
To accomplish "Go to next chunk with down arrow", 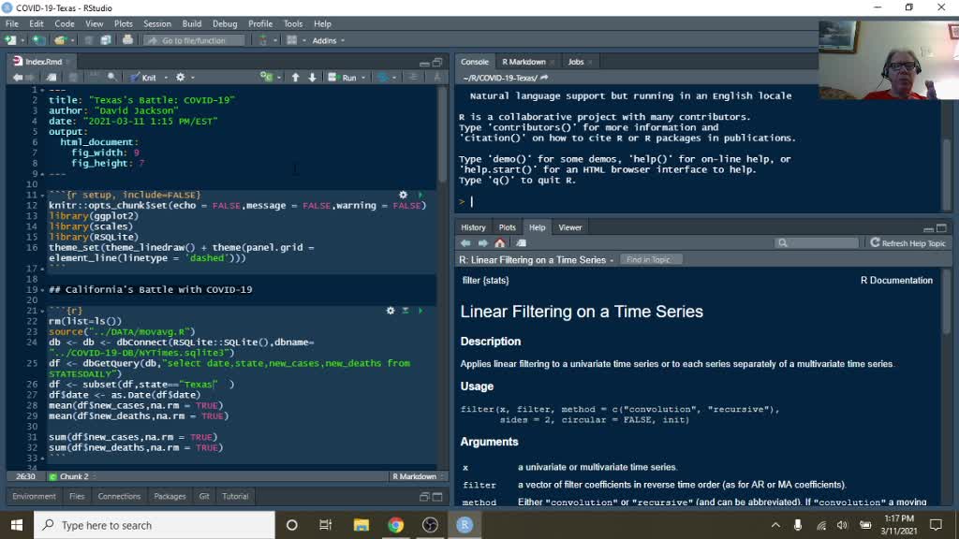I will click(x=313, y=78).
